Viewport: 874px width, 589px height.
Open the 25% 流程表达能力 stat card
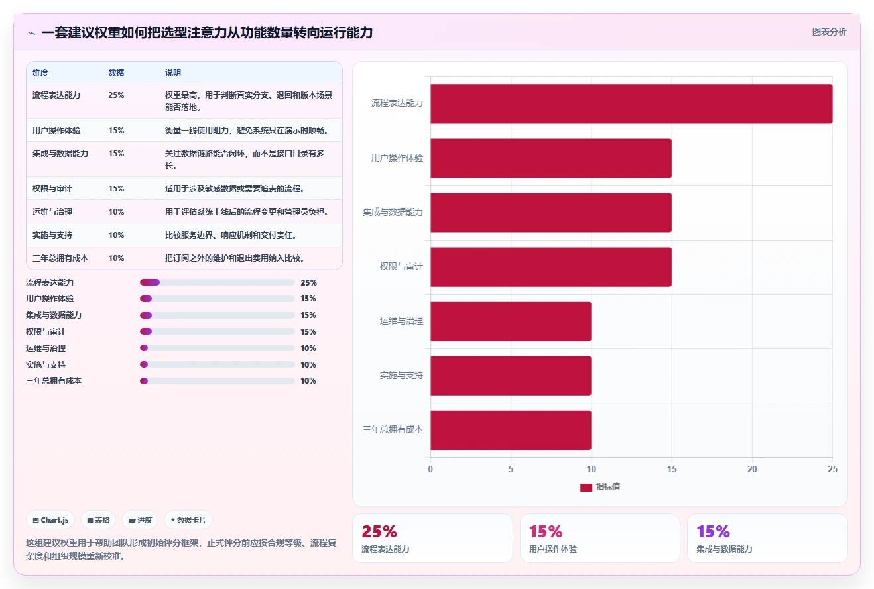tap(432, 538)
